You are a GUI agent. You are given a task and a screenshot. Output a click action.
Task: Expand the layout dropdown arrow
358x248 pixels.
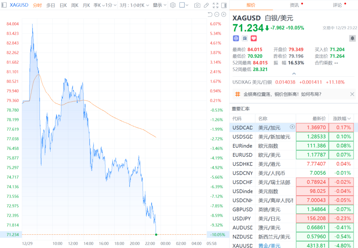click(x=187, y=5)
